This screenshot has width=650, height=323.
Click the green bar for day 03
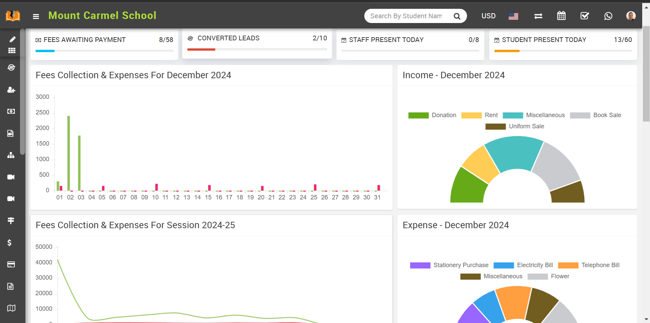click(79, 163)
